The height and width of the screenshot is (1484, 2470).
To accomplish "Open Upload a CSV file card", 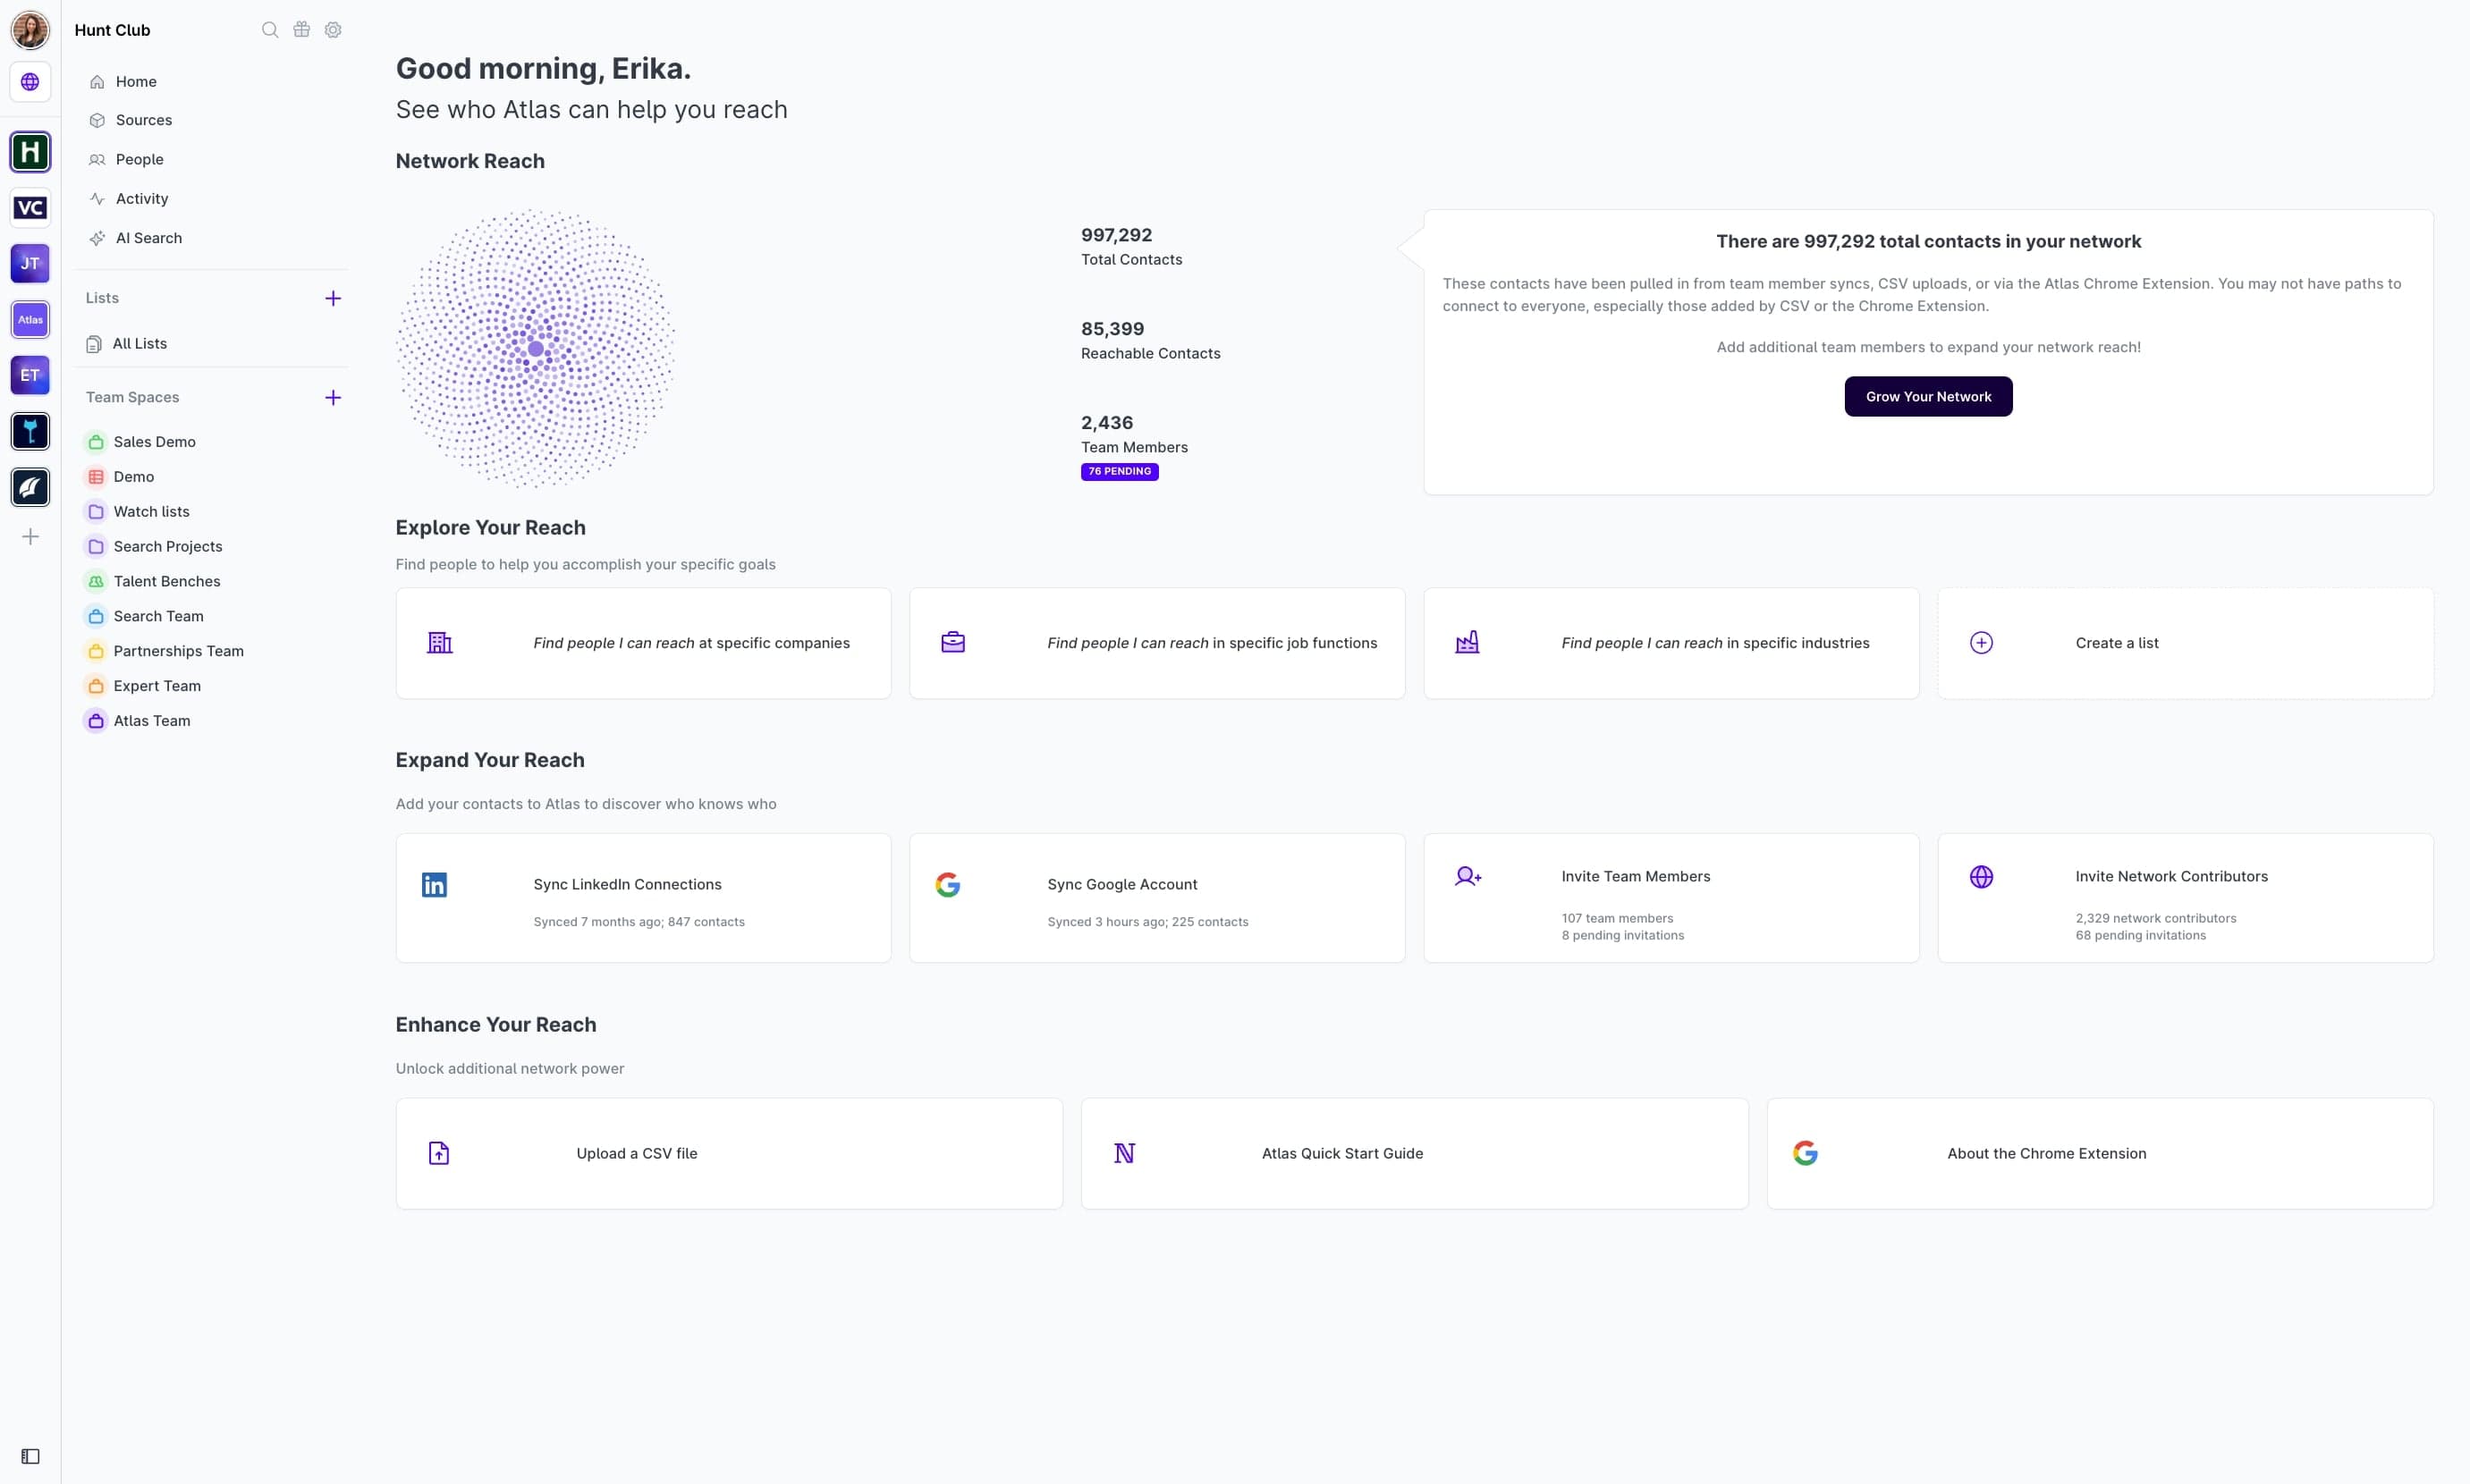I will click(x=730, y=1154).
